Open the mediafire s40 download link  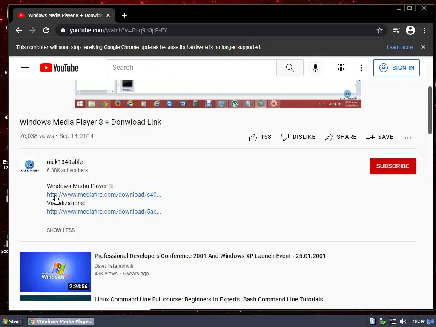tap(104, 195)
